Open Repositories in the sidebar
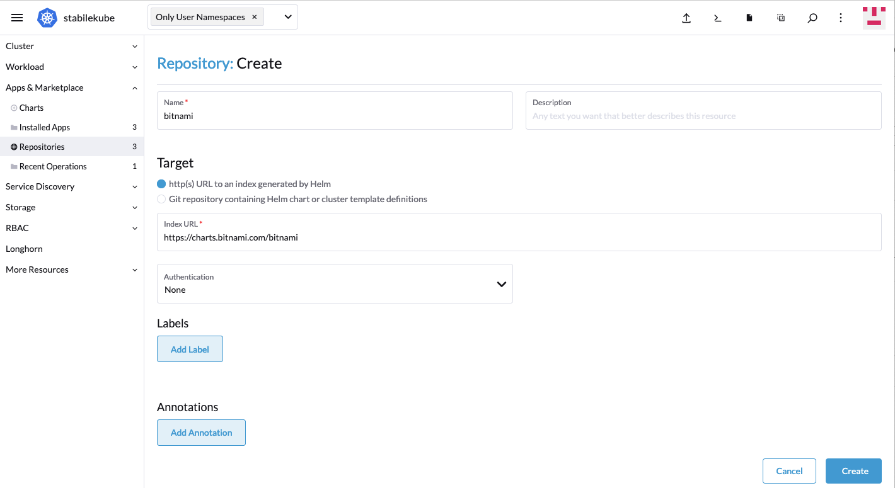This screenshot has width=895, height=488. (72, 147)
